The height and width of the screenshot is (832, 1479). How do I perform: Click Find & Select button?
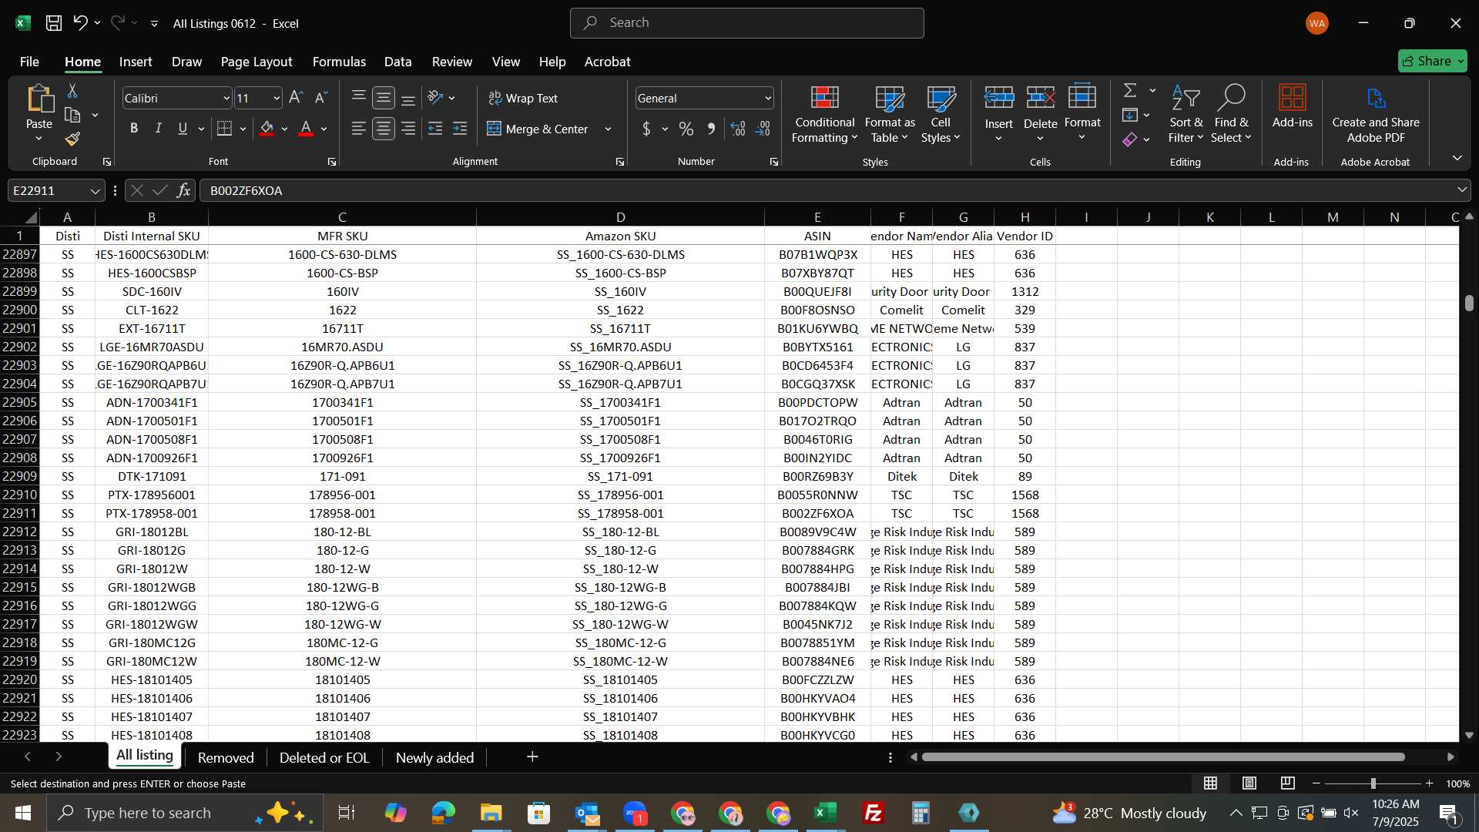[1230, 114]
